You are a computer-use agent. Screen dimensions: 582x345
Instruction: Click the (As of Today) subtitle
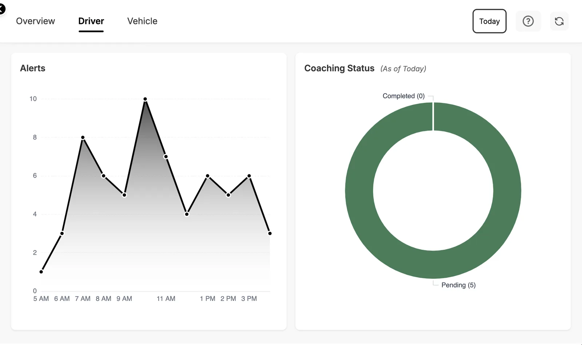[403, 69]
